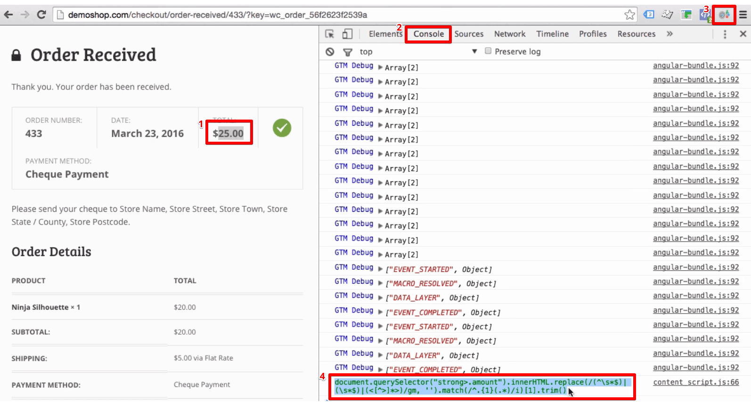
Task: Open first angular-bundle.js:92 source link
Action: coord(695,65)
